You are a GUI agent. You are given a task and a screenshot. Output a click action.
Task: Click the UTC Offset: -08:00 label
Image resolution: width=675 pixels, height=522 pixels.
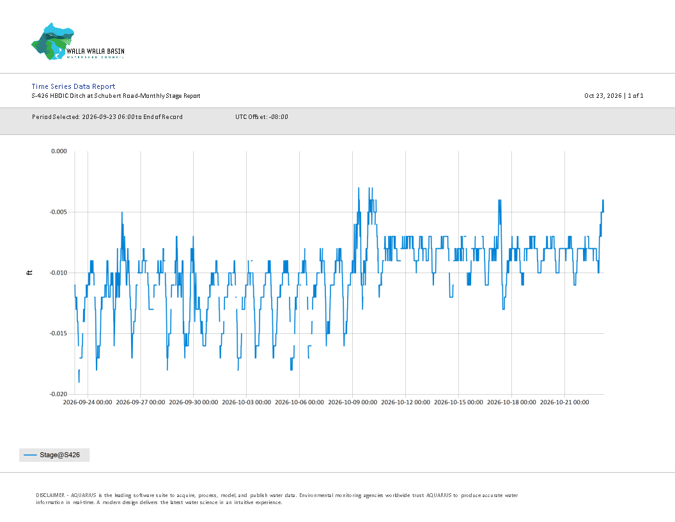point(261,116)
